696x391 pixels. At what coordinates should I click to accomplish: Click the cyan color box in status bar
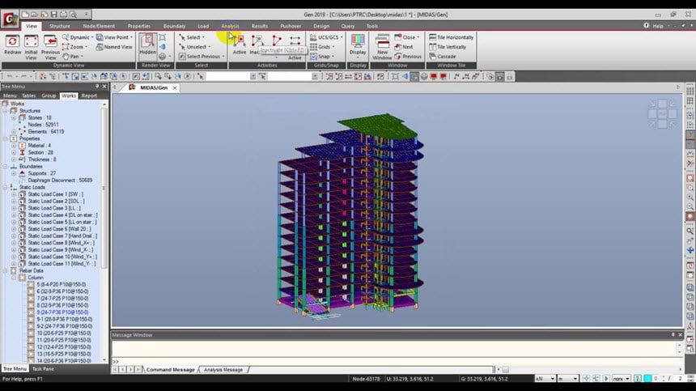click(647, 379)
